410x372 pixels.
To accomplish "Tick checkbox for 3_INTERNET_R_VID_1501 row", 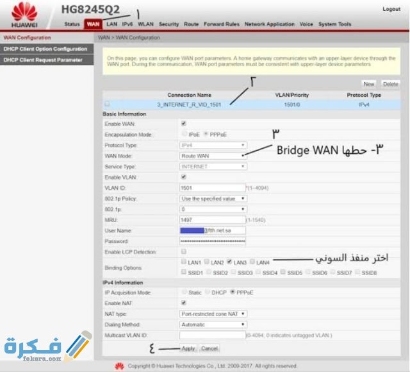I will (107, 104).
